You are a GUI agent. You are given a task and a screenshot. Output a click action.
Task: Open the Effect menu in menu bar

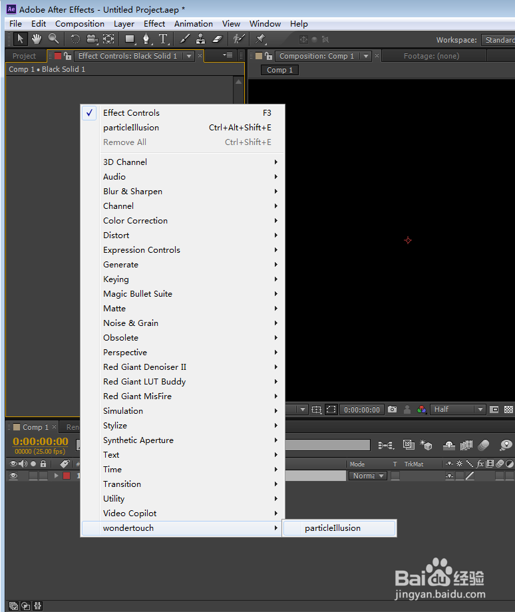point(154,24)
